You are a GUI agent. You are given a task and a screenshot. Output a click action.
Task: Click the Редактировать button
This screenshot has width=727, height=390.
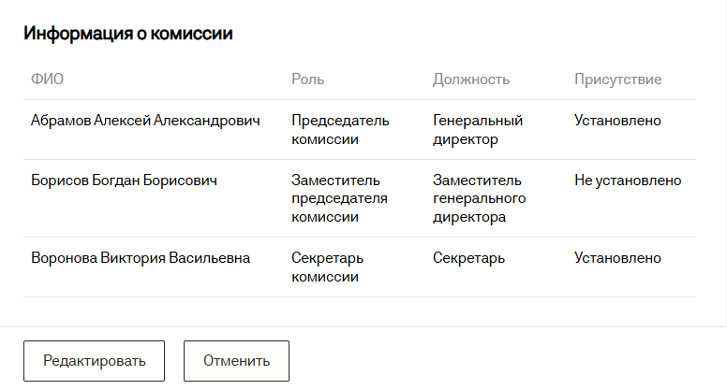coord(94,361)
